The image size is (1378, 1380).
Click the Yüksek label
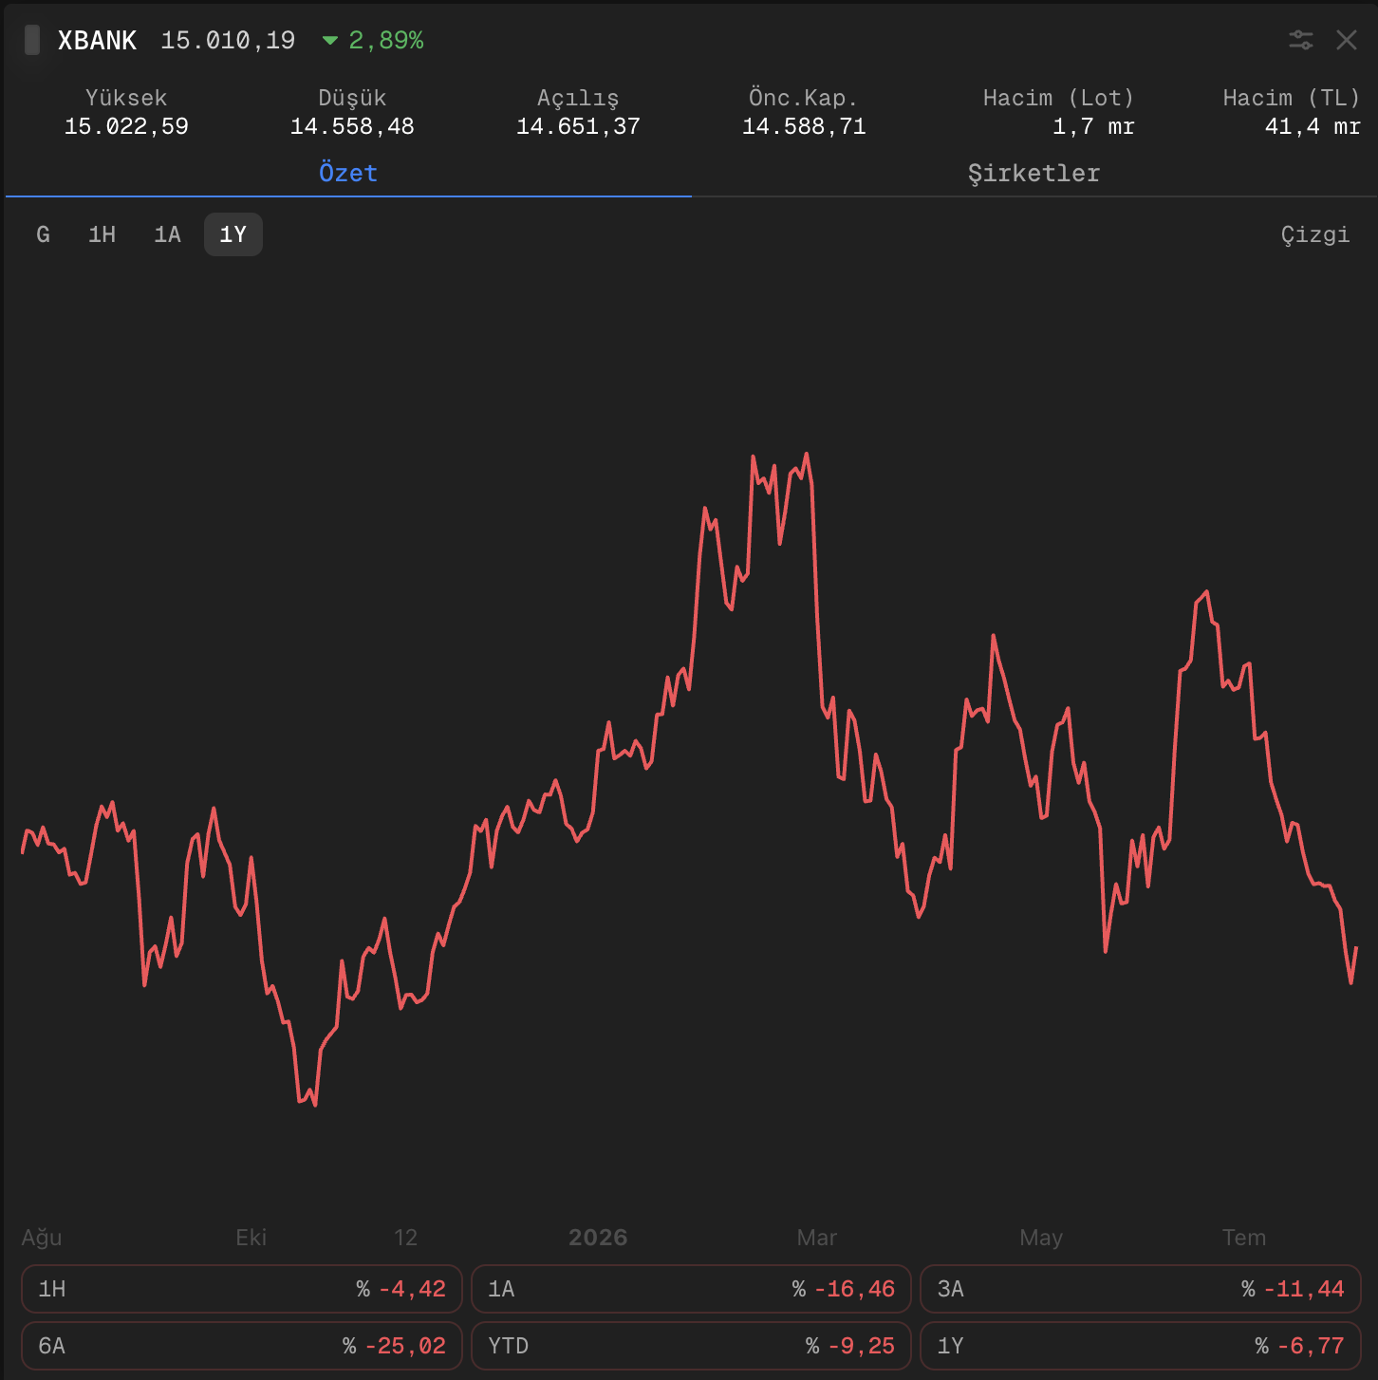pyautogui.click(x=126, y=98)
